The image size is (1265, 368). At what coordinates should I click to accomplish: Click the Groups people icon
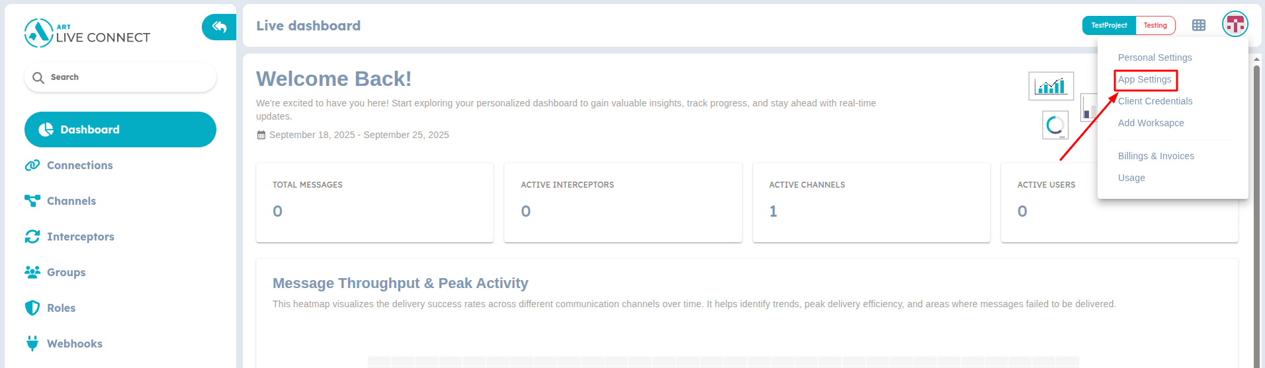pos(32,272)
